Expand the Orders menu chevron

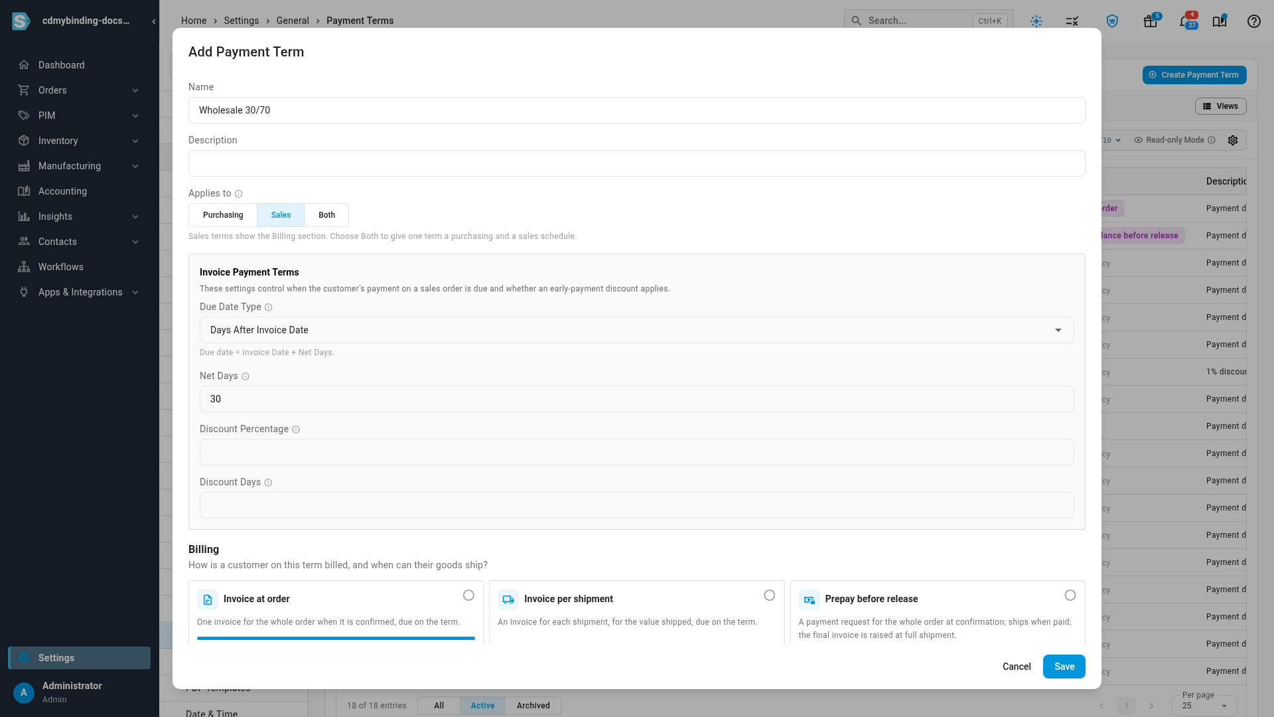click(135, 90)
